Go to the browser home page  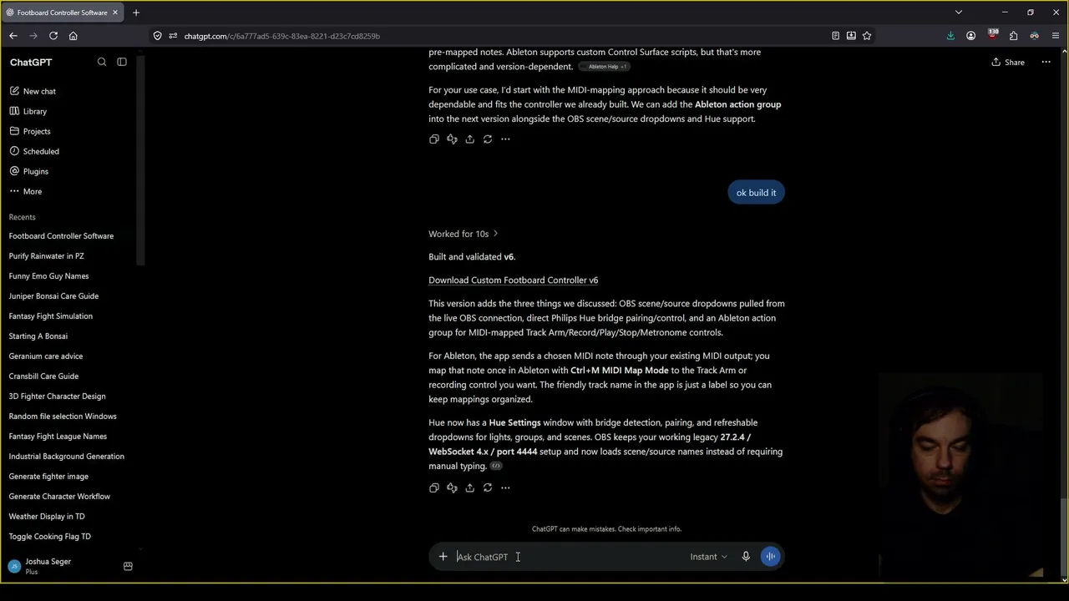click(x=73, y=36)
